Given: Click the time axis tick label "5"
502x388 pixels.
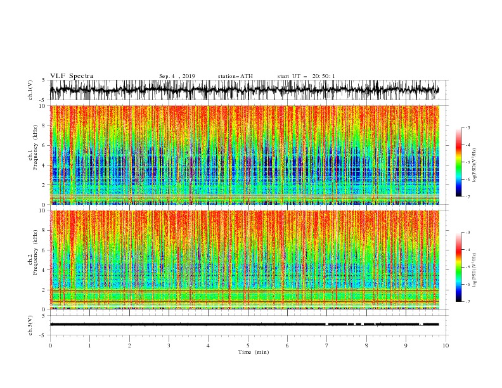Looking at the screenshot, I should [x=248, y=346].
